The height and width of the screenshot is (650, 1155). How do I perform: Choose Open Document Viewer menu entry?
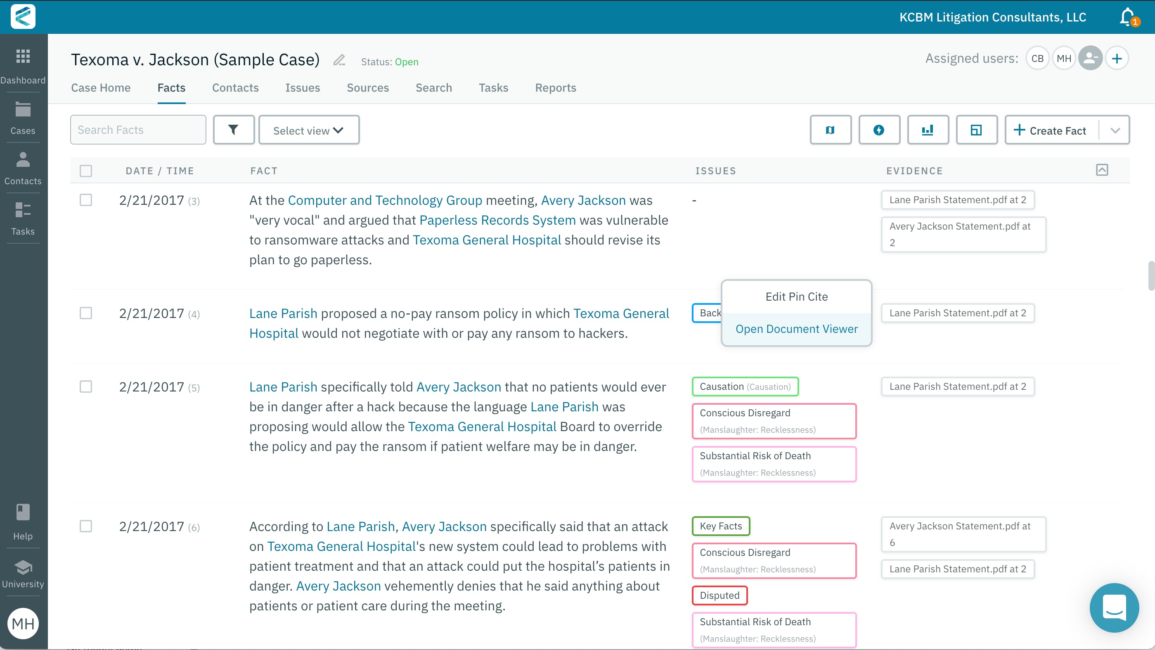[x=796, y=329]
